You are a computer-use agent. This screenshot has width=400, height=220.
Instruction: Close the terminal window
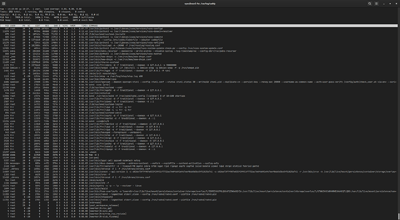point(396,3)
